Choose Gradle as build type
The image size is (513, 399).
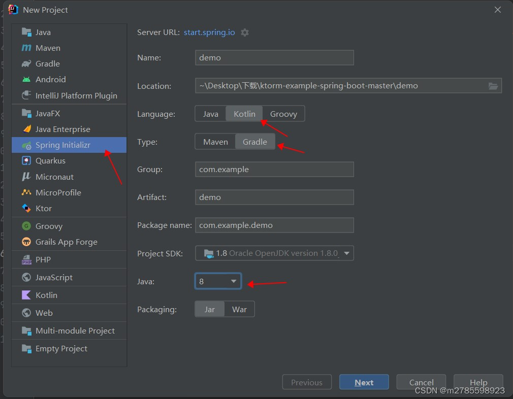click(255, 142)
